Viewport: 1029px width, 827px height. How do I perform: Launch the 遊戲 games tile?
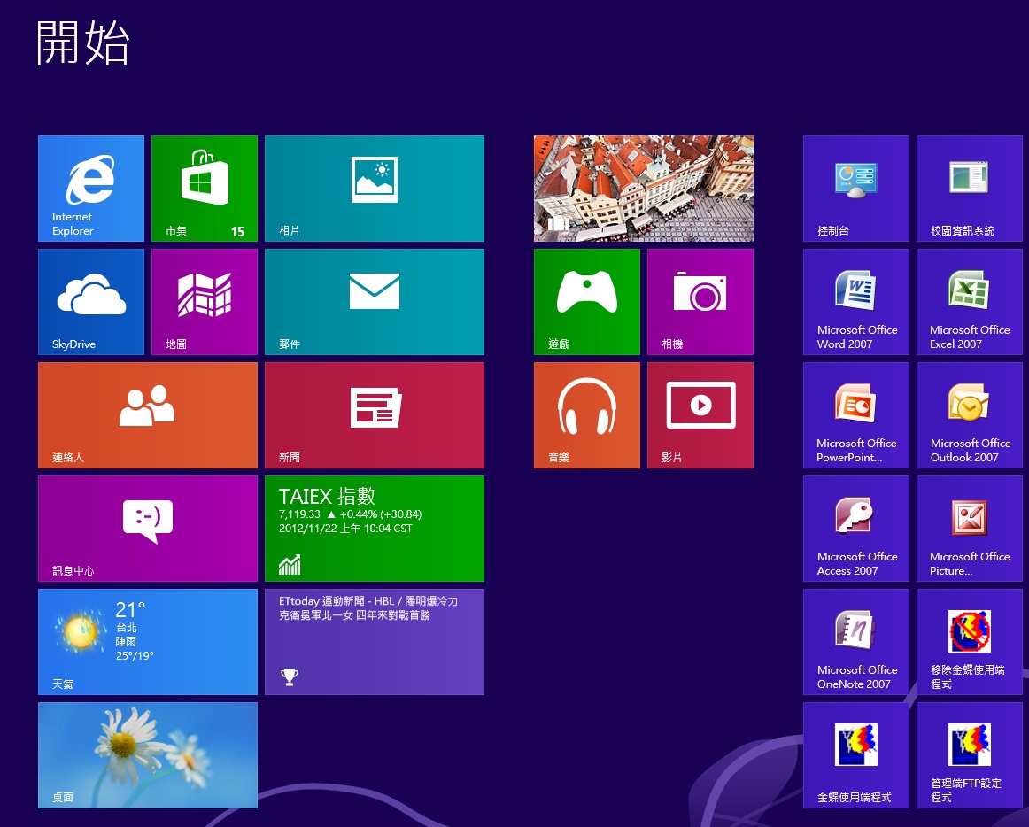point(587,302)
